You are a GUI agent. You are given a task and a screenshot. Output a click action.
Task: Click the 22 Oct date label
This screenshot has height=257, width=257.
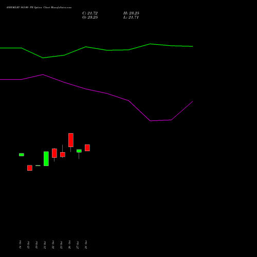point(53,245)
